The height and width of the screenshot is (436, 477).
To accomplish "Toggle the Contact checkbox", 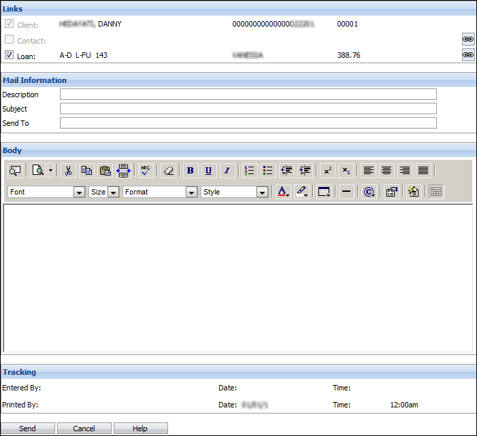I will pyautogui.click(x=9, y=39).
